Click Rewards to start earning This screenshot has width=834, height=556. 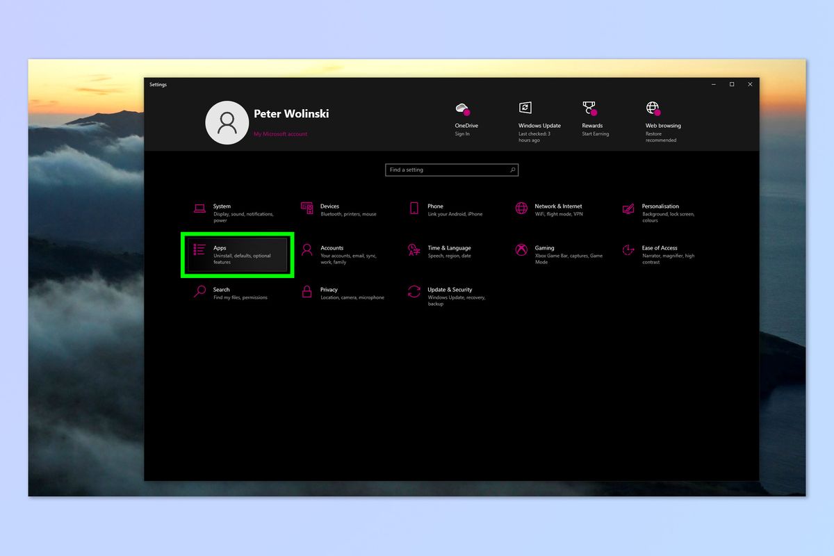(589, 108)
